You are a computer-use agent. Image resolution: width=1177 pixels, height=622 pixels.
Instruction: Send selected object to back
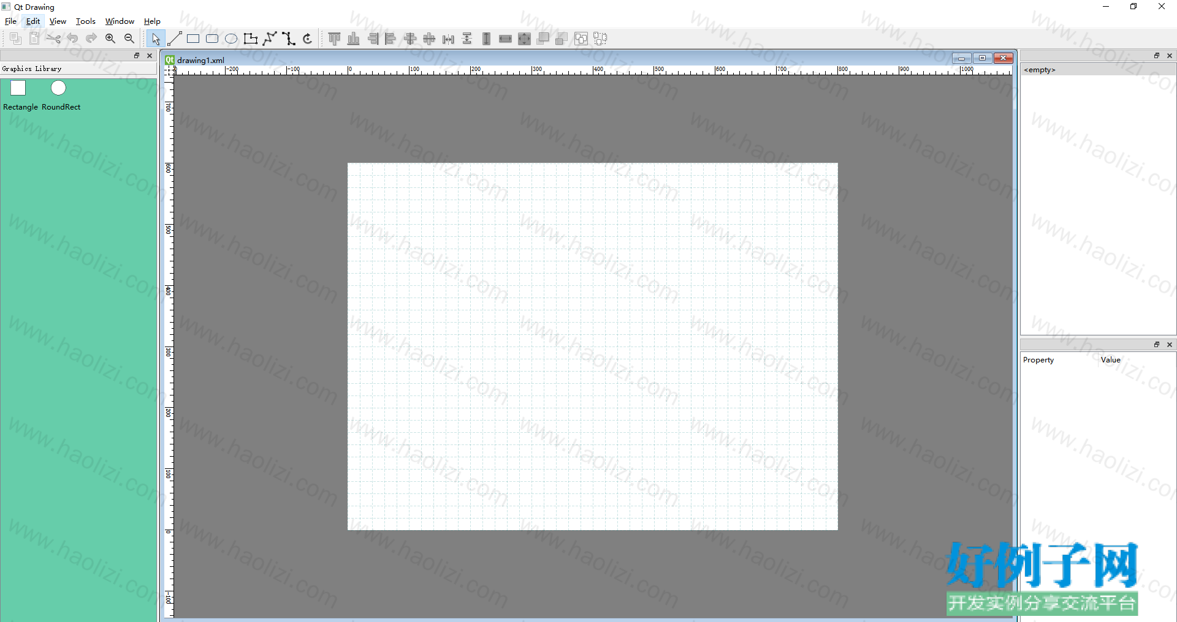pos(563,39)
